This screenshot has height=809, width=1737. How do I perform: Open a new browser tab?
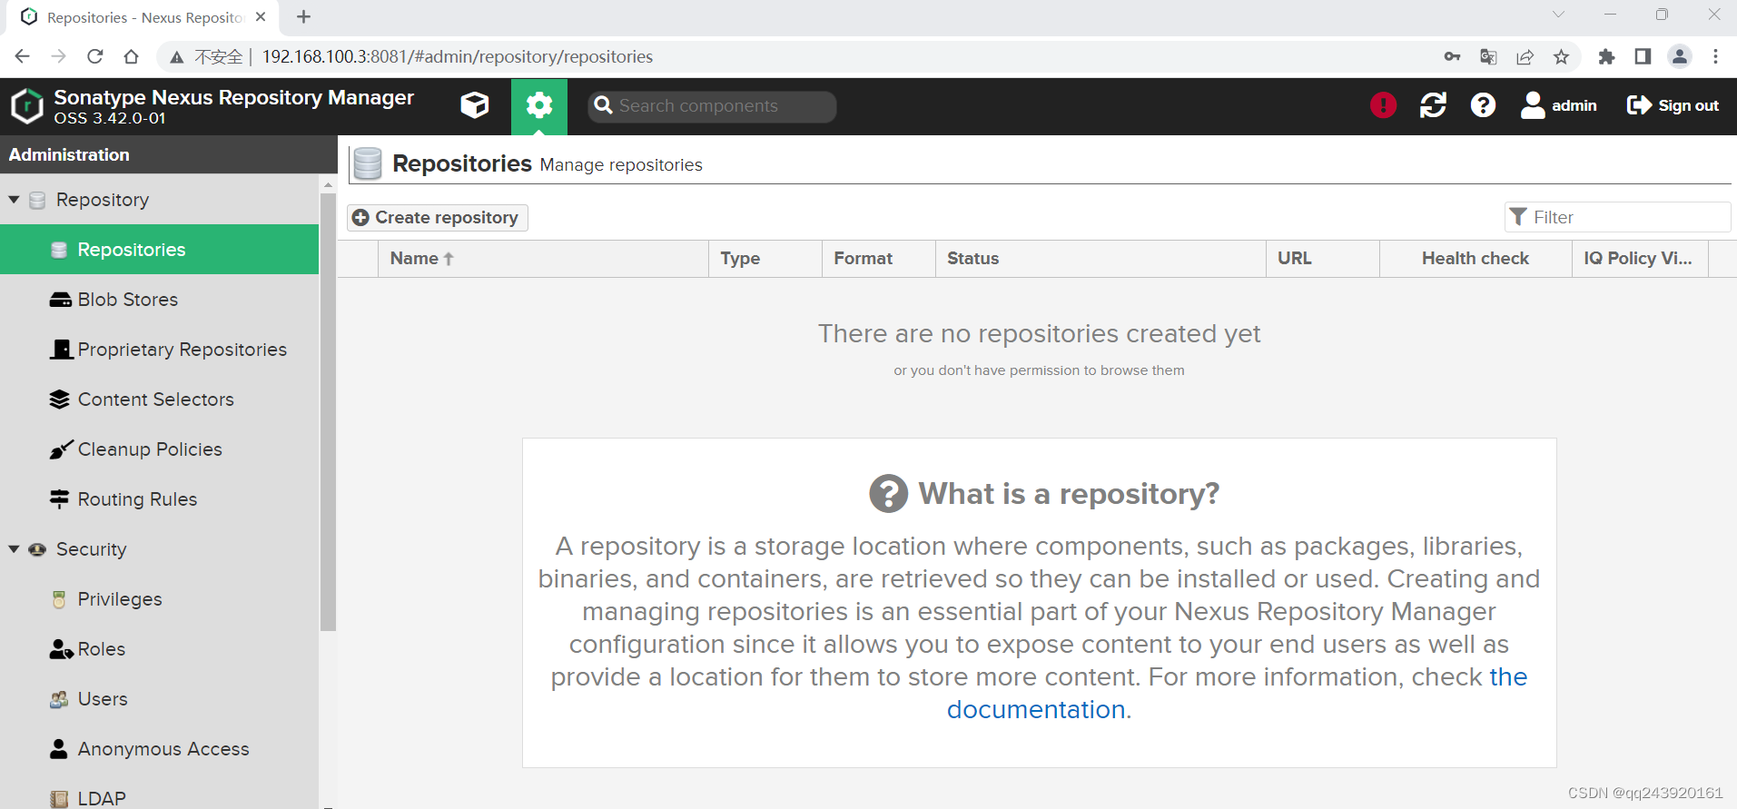coord(303,17)
